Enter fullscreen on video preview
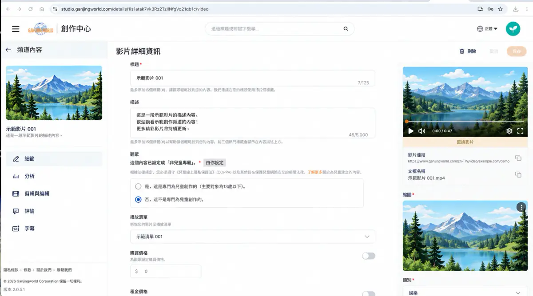 [521, 131]
